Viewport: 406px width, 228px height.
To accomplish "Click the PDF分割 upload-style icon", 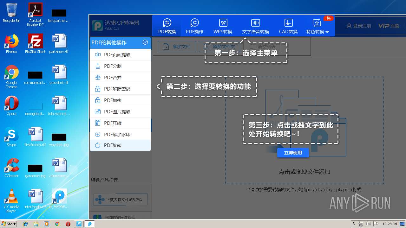I will 98,66.
